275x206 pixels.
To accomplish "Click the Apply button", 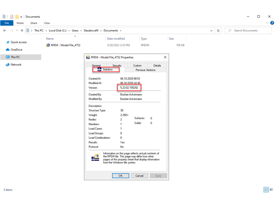I will [x=158, y=176].
